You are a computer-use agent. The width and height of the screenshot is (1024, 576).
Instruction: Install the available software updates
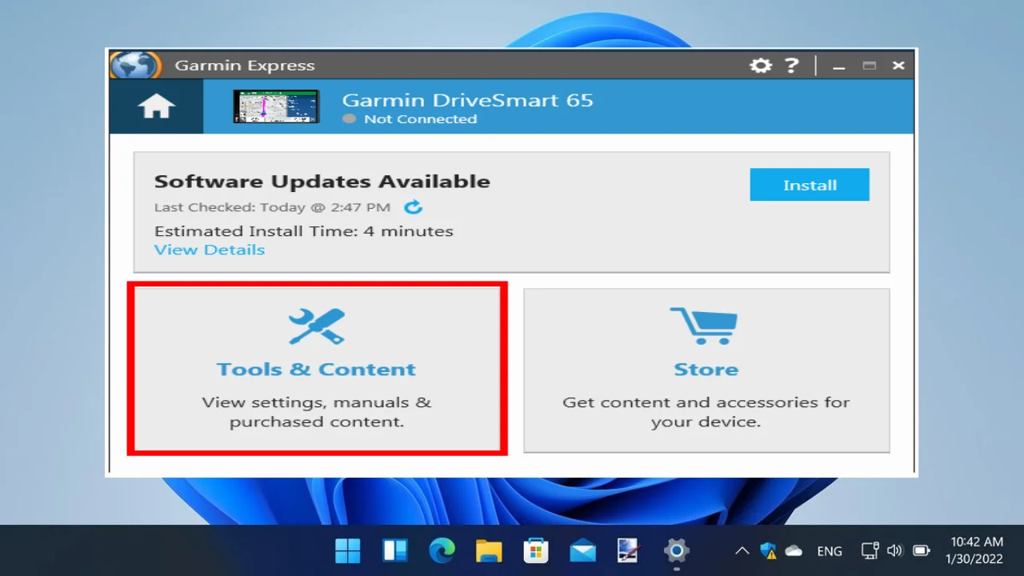[x=810, y=185]
